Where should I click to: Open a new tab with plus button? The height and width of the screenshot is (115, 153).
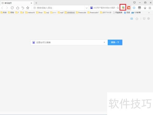36,3
